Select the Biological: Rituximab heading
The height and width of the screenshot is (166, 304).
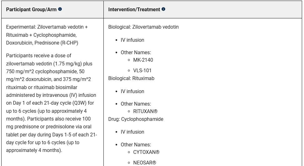click(x=131, y=78)
